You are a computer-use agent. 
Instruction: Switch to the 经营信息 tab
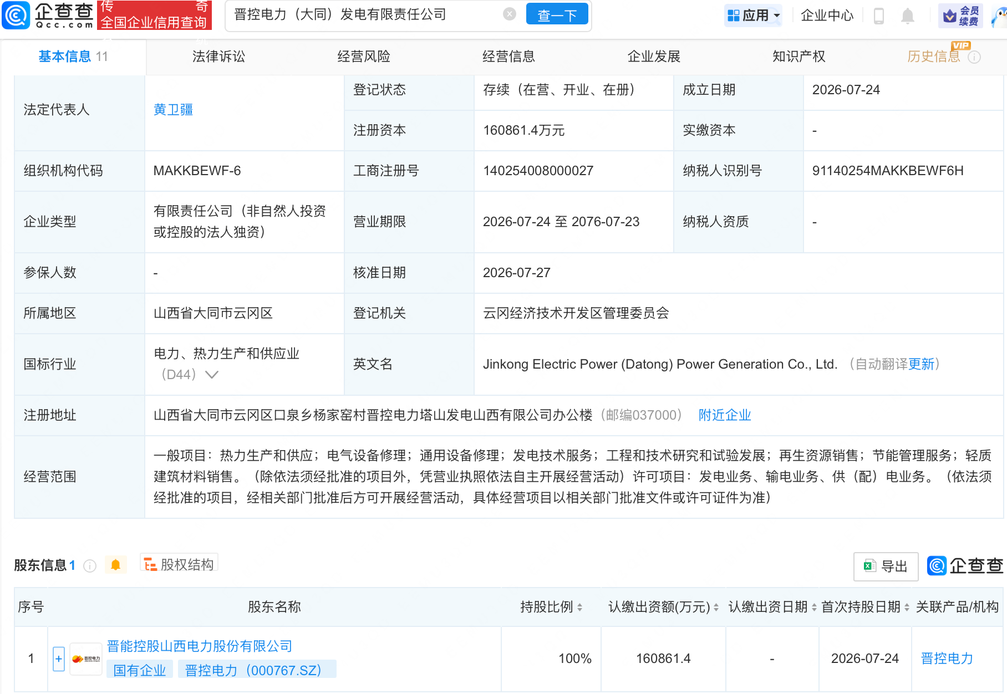(508, 57)
